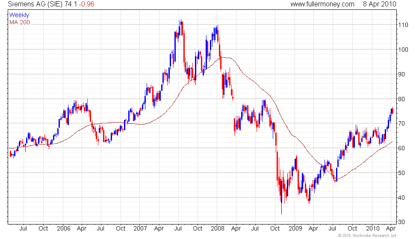Click the 40 price axis label
The image size is (419, 239).
coord(401,198)
